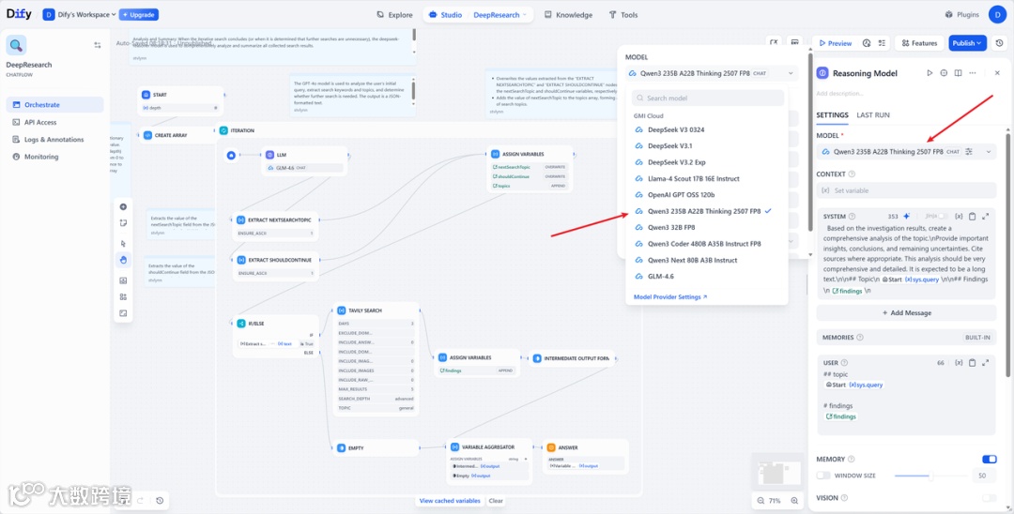Switch to the LAST RUN tab

[x=873, y=115]
